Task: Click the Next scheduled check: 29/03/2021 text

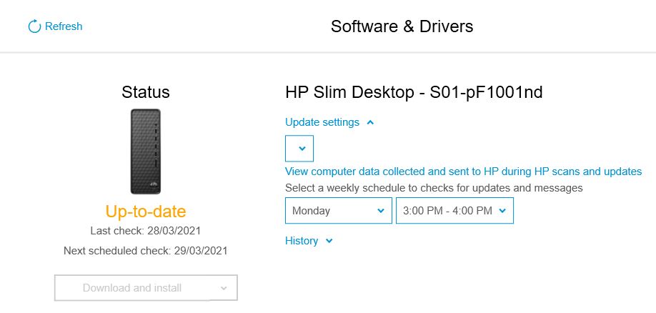Action: 146,251
